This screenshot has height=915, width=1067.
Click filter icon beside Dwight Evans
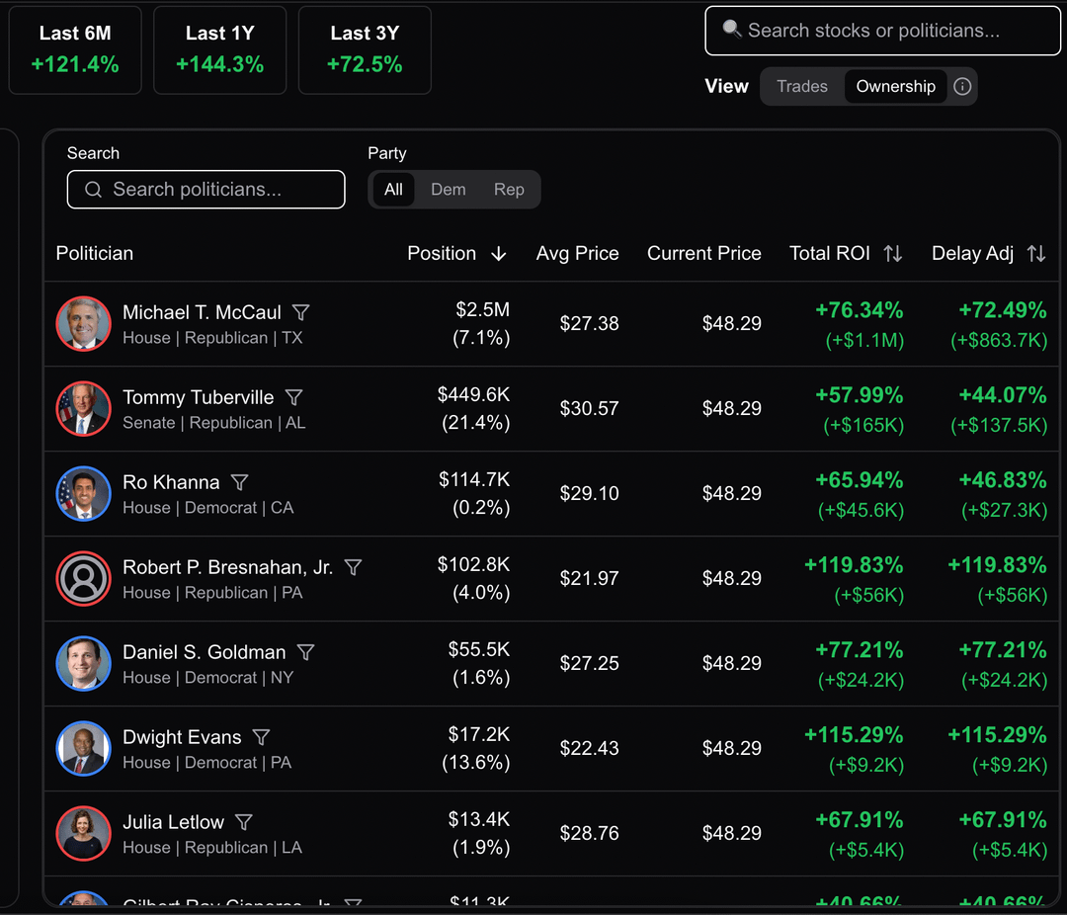click(261, 737)
